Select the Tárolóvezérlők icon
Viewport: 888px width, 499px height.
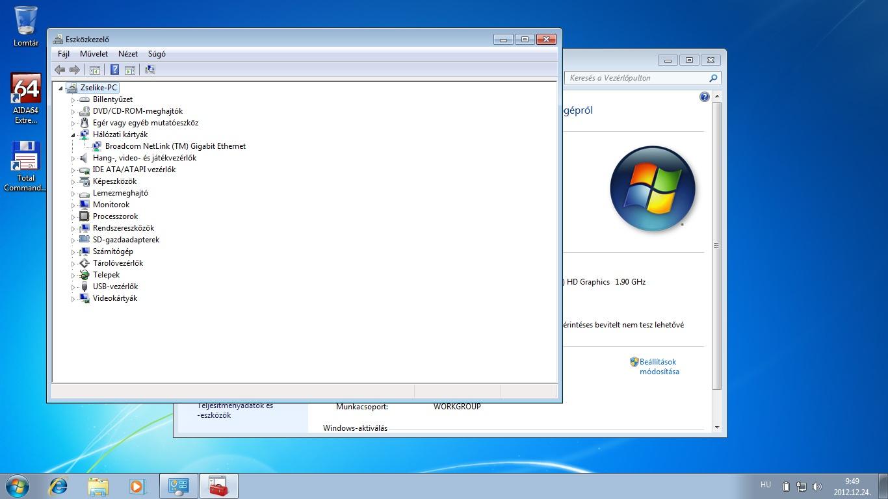click(x=84, y=263)
